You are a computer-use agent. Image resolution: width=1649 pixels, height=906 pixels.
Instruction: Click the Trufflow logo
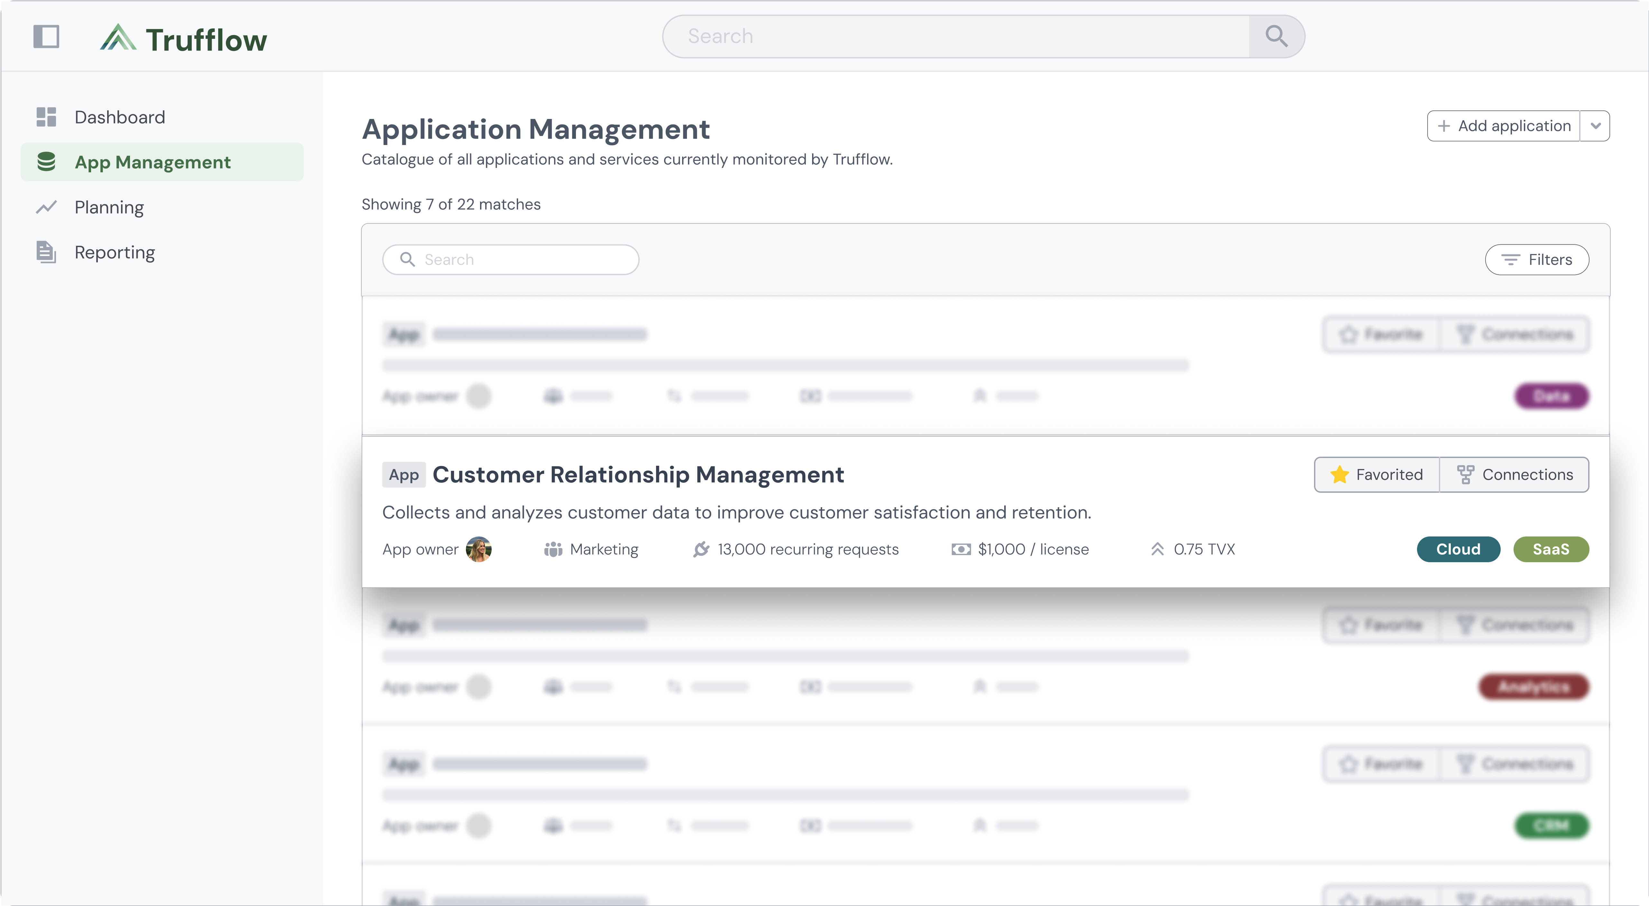click(x=184, y=38)
